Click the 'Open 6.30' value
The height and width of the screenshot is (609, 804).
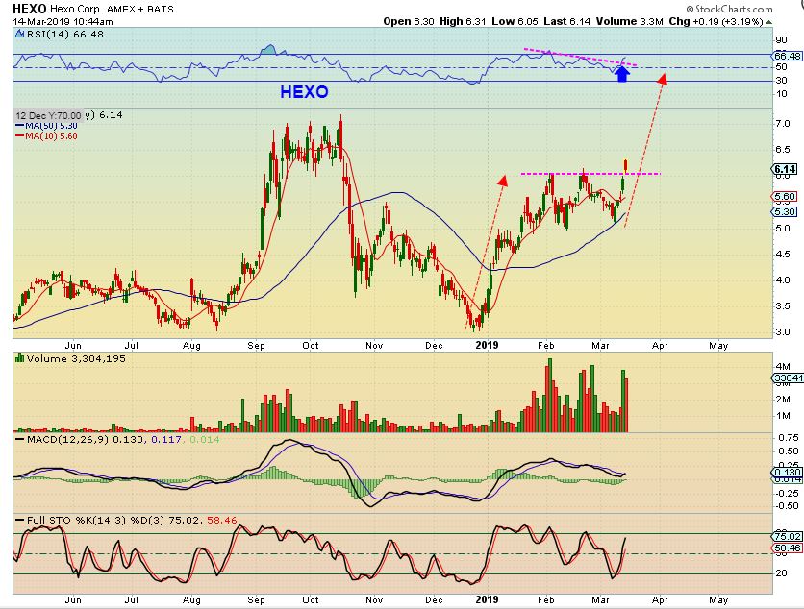[x=409, y=21]
